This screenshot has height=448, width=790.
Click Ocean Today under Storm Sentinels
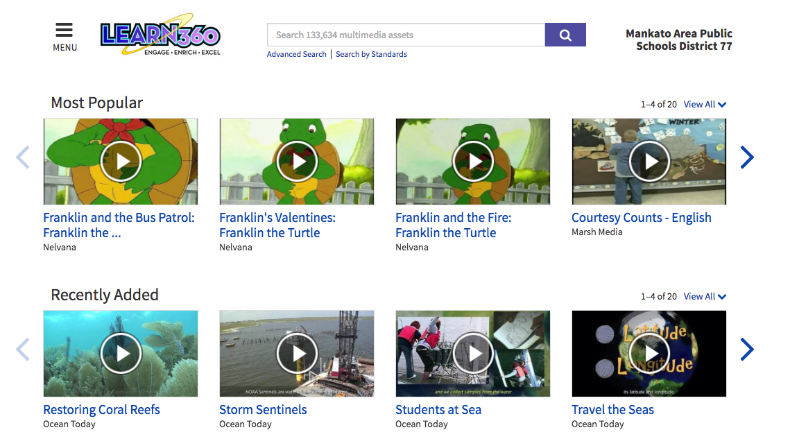pyautogui.click(x=246, y=424)
